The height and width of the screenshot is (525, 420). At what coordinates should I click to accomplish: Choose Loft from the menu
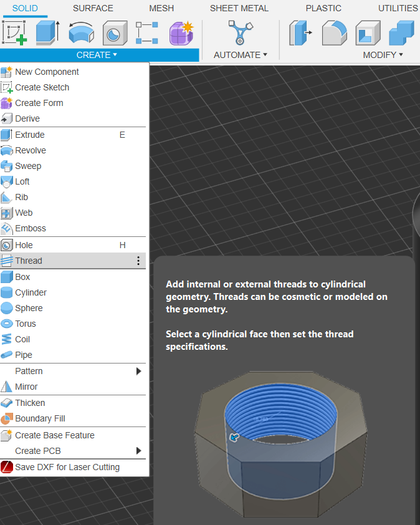[73, 181]
